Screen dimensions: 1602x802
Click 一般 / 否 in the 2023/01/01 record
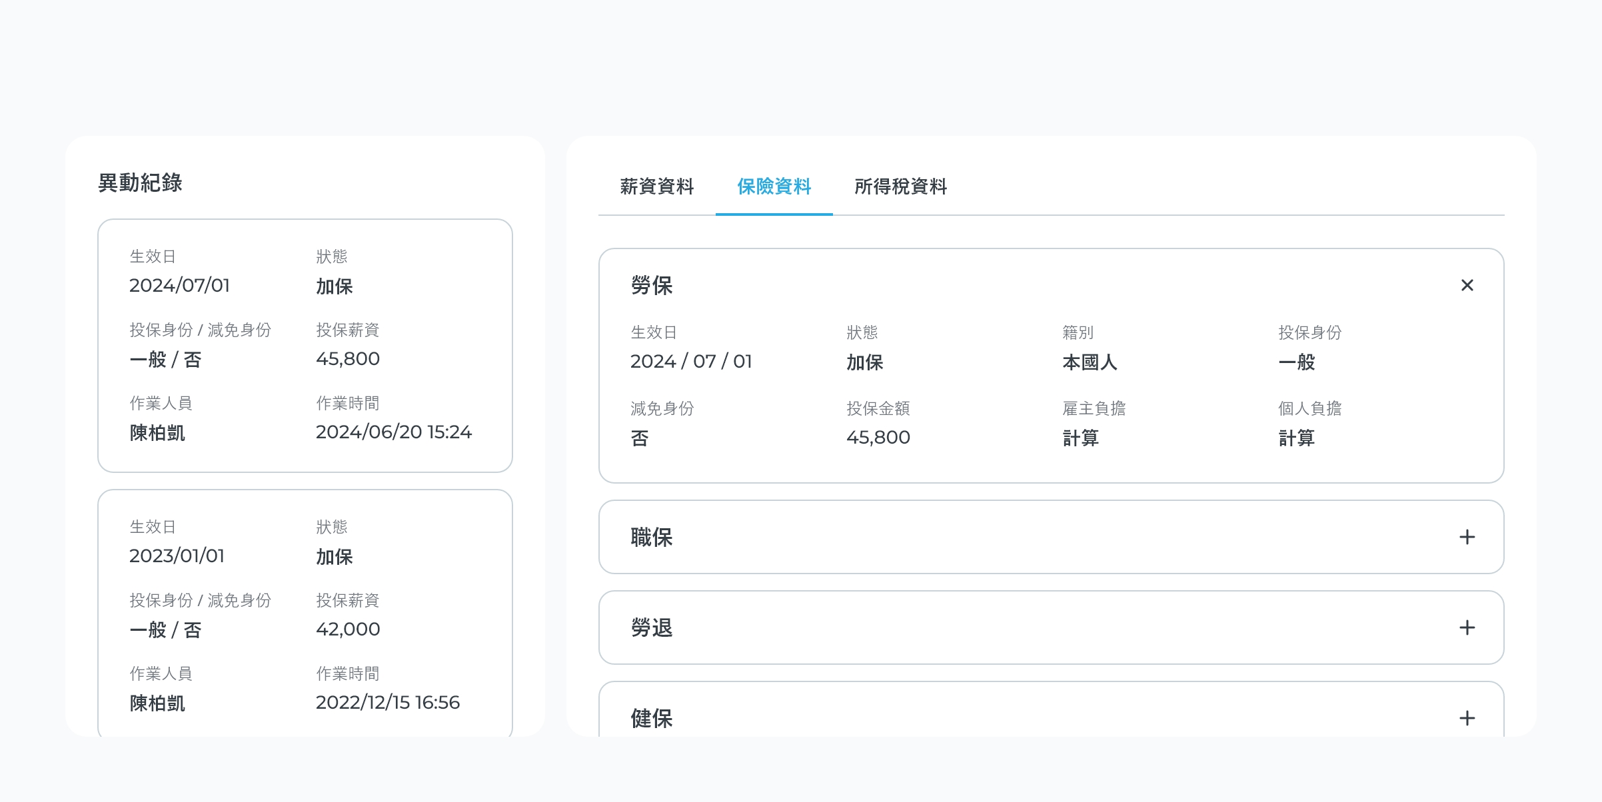(x=165, y=629)
